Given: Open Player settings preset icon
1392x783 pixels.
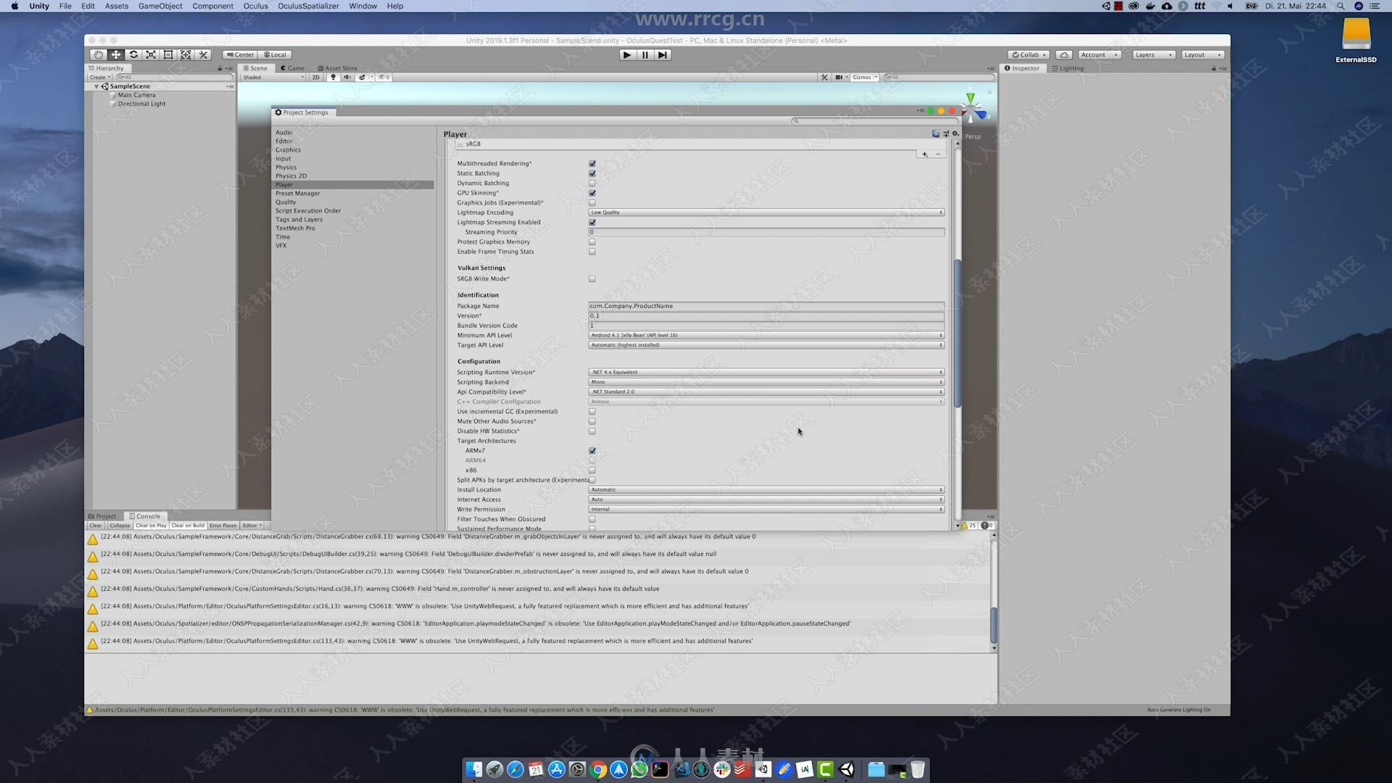Looking at the screenshot, I should 946,133.
